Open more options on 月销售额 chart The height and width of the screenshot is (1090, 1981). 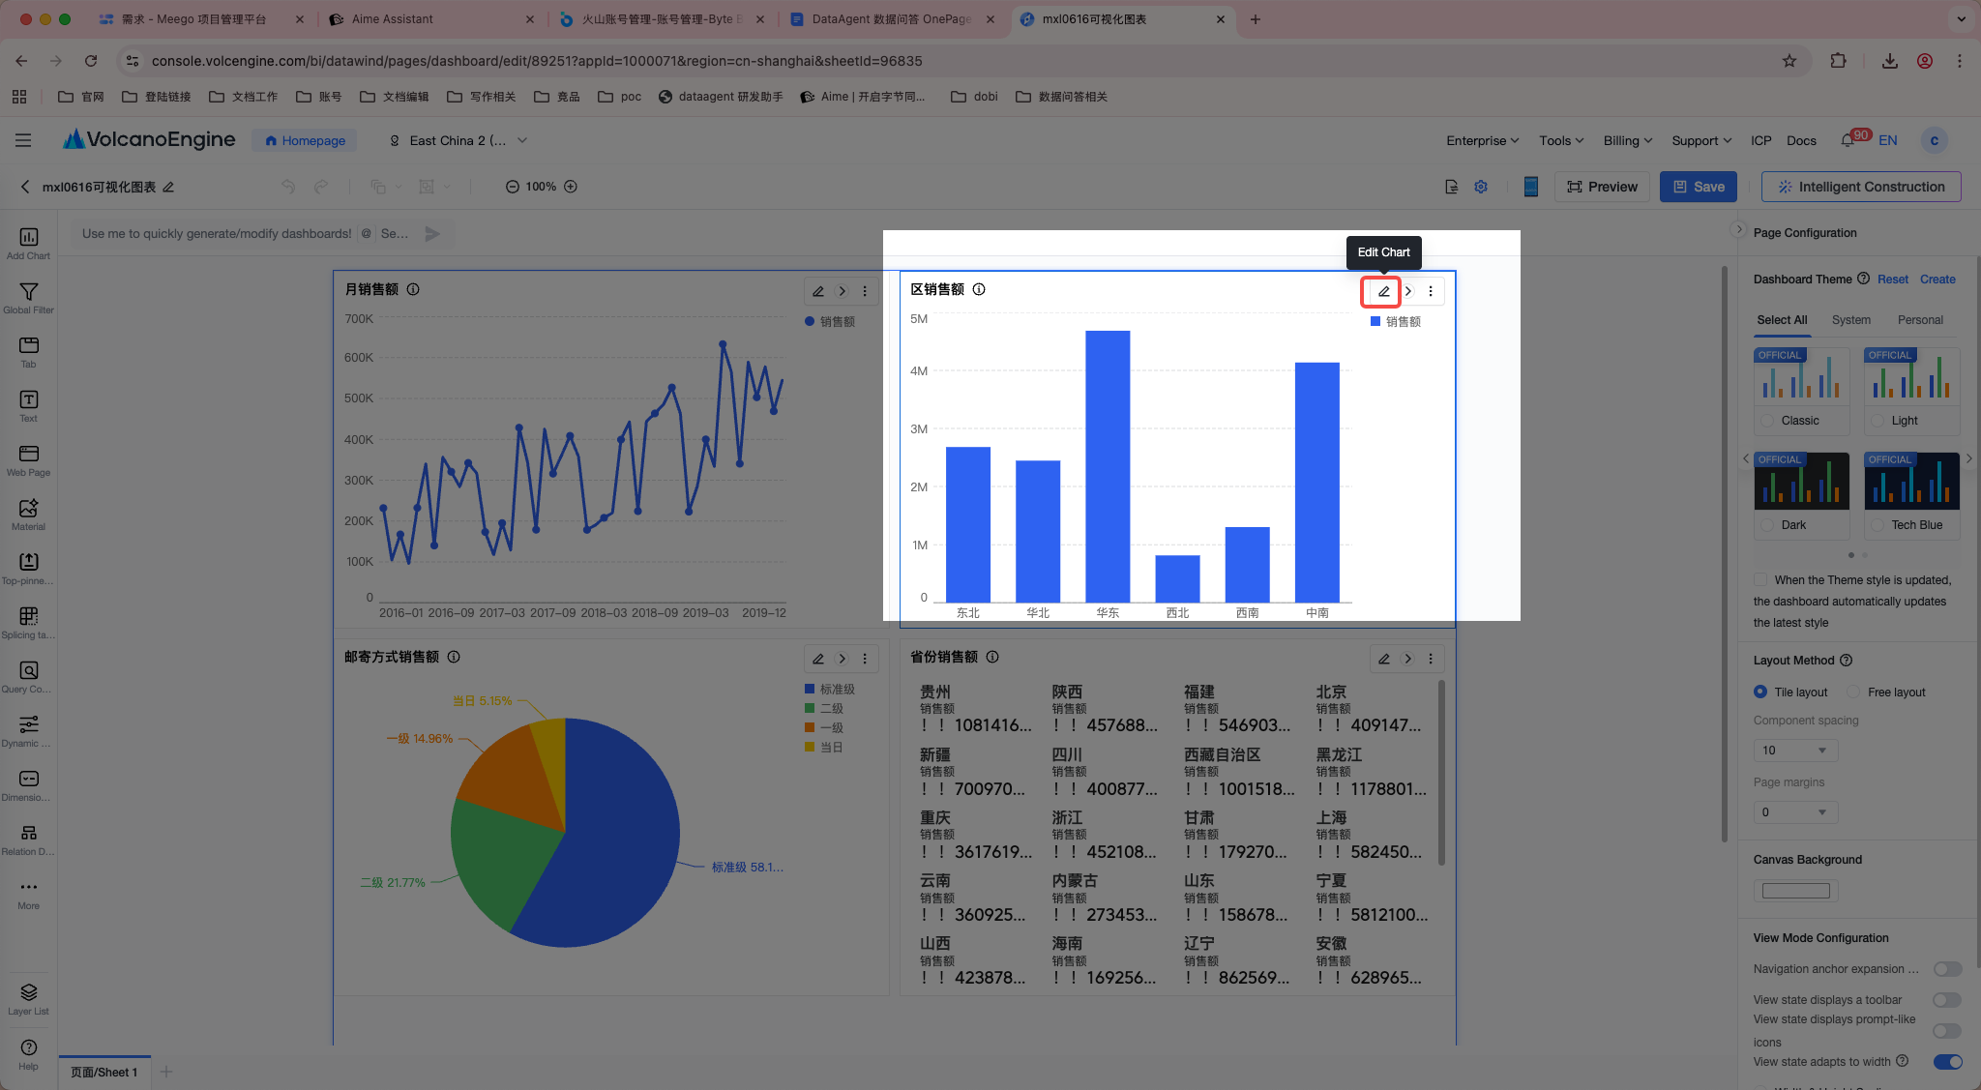(x=865, y=291)
